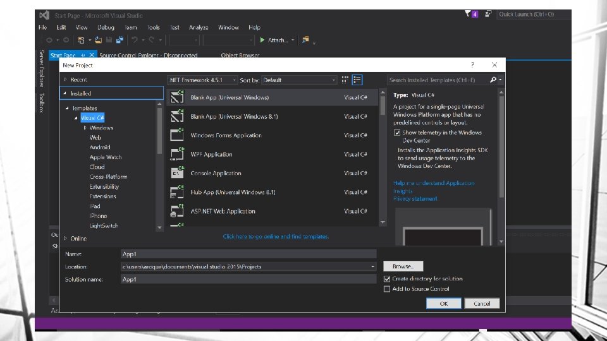This screenshot has width=607, height=341.
Task: Click the Browse... button
Action: point(403,266)
